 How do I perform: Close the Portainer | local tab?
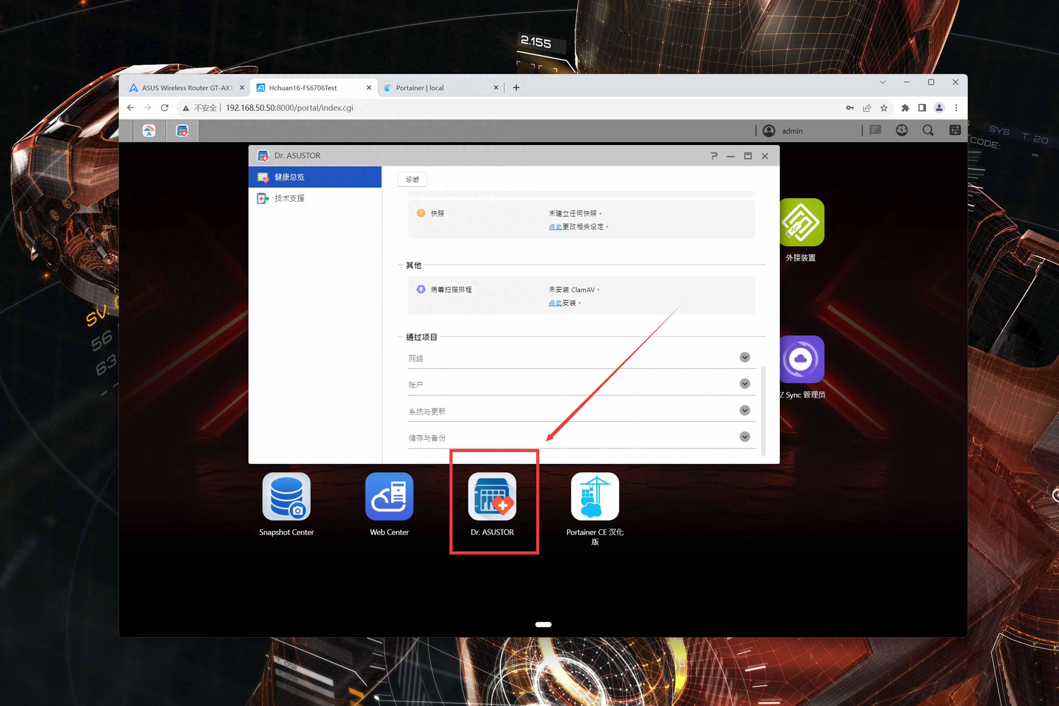pos(496,88)
